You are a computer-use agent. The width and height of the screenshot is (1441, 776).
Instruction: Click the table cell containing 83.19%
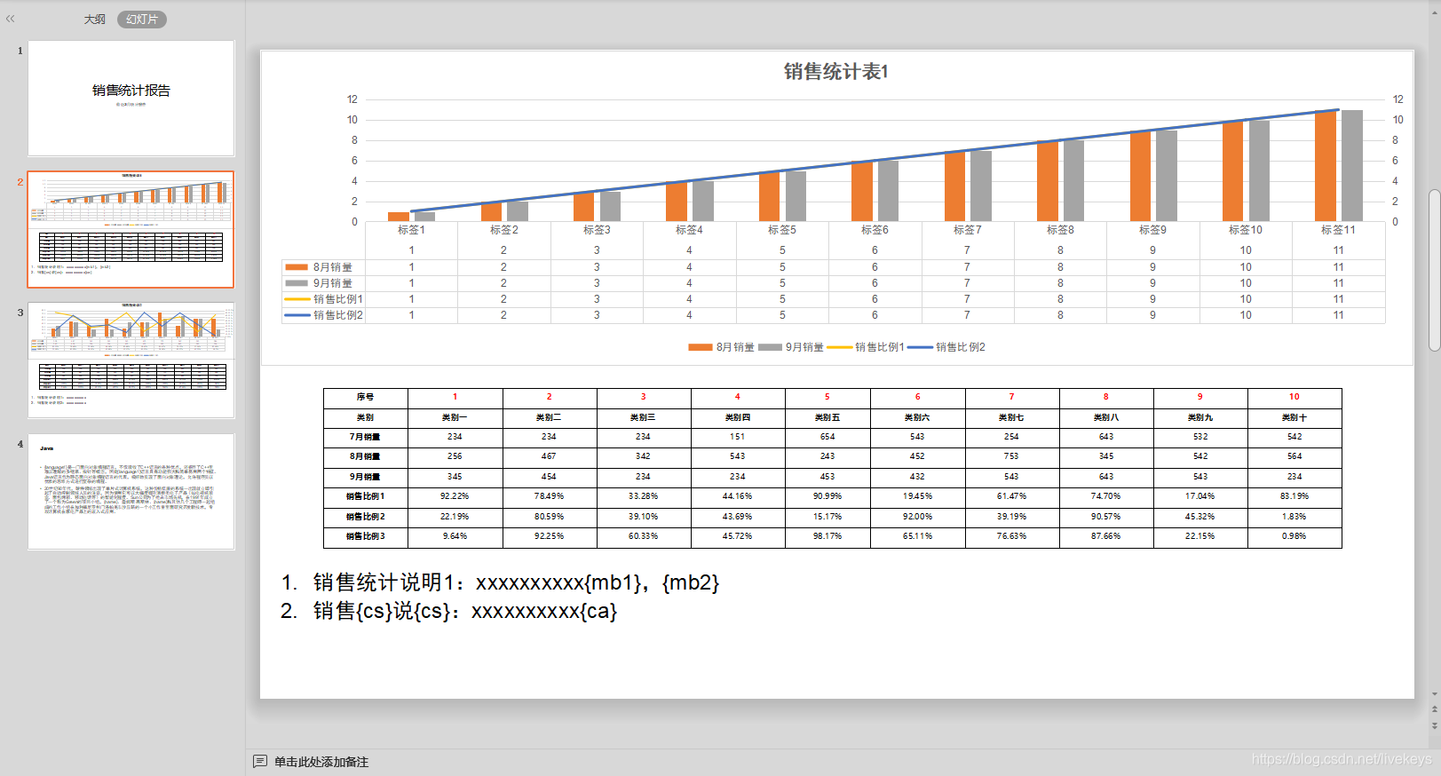click(x=1295, y=496)
